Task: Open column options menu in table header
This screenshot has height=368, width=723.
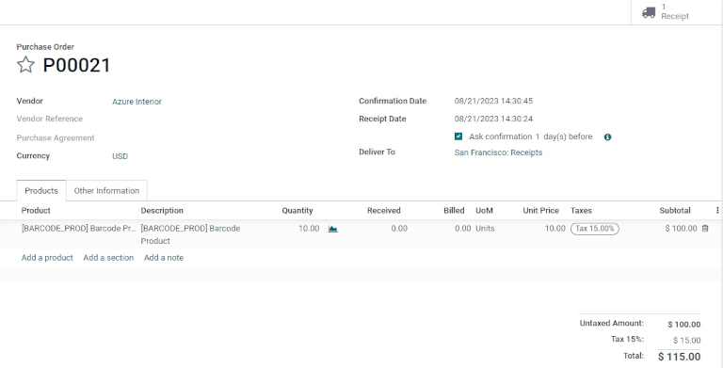Action: point(717,210)
